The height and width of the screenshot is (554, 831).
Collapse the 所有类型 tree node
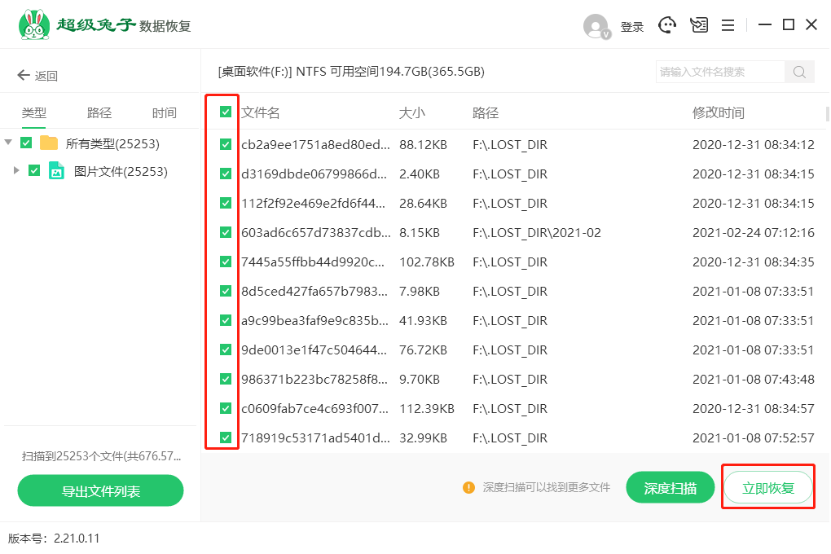coord(8,143)
